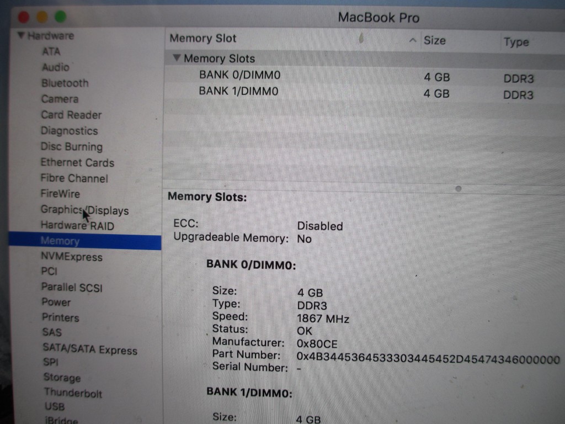Click the Memory Slot column header
Image resolution: width=565 pixels, height=424 pixels.
(x=203, y=38)
